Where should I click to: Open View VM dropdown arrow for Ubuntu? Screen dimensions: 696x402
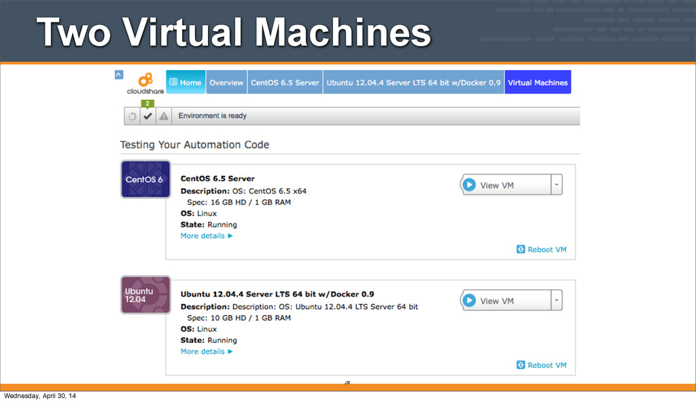[x=557, y=301]
